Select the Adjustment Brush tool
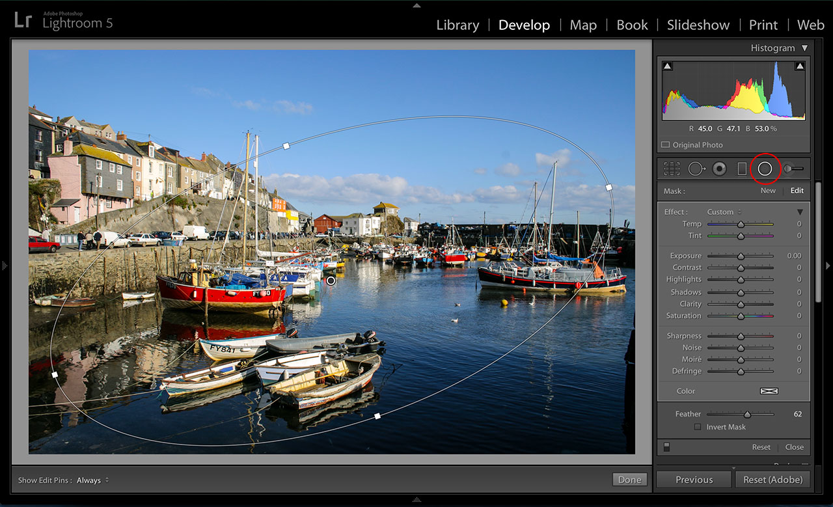 [x=793, y=169]
